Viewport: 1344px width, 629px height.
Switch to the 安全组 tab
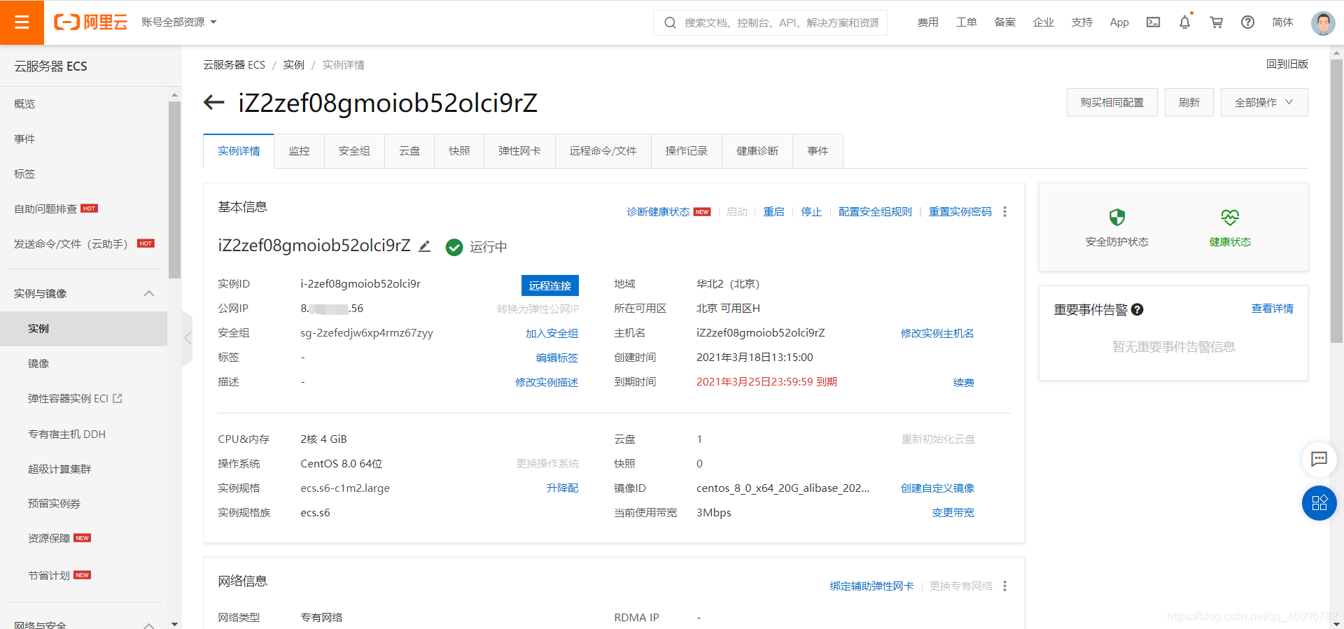pyautogui.click(x=354, y=151)
